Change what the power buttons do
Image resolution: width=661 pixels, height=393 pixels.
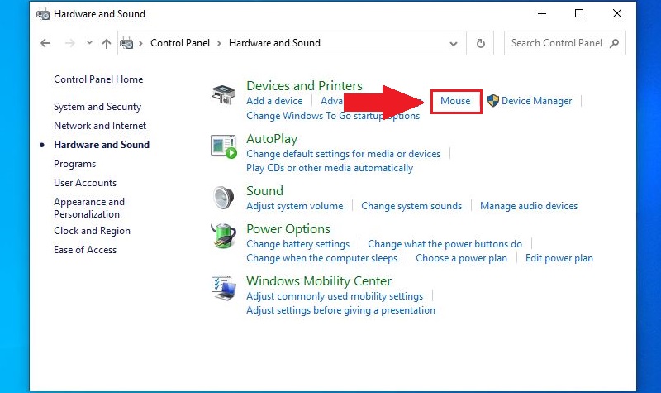click(445, 244)
